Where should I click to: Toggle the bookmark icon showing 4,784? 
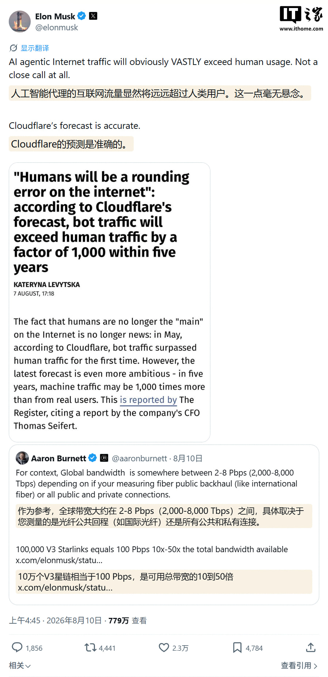pyautogui.click(x=237, y=647)
